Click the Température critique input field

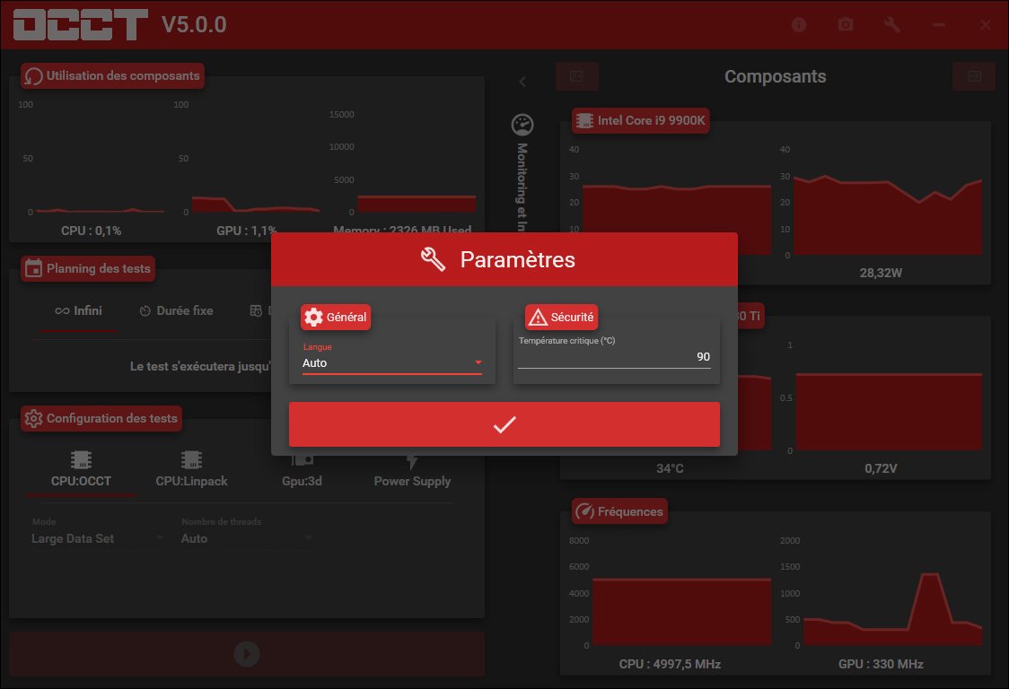614,357
